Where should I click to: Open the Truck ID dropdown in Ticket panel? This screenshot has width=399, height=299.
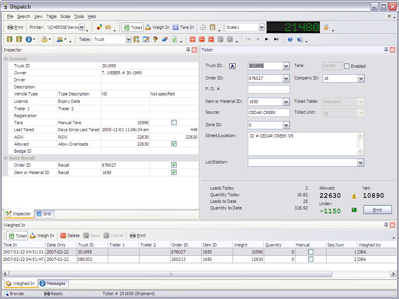coord(286,66)
